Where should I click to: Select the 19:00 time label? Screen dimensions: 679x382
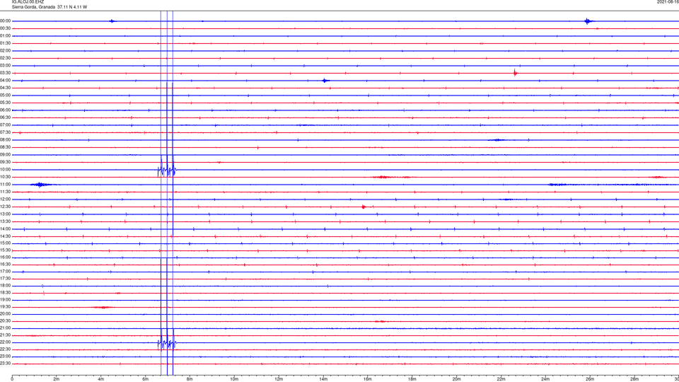[x=5, y=300]
